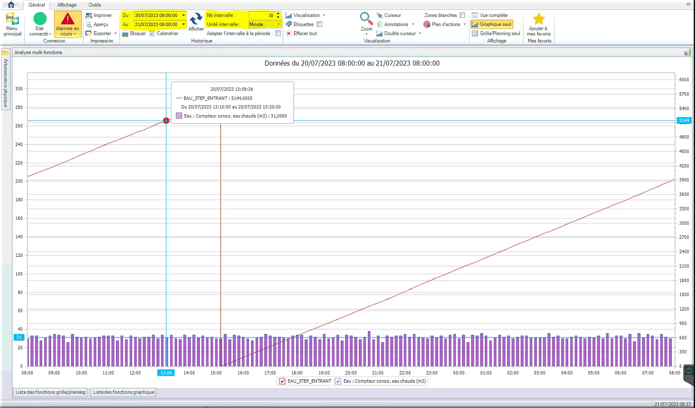Open the Arborescence physique folder icon
This screenshot has height=408, width=695.
point(5,52)
